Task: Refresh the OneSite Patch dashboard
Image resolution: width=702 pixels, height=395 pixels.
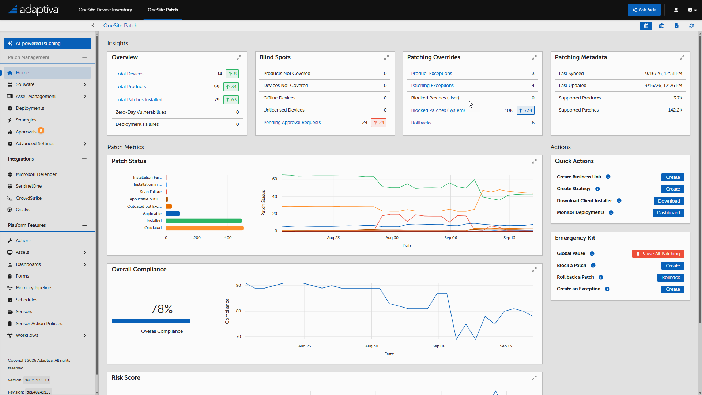Action: tap(691, 26)
